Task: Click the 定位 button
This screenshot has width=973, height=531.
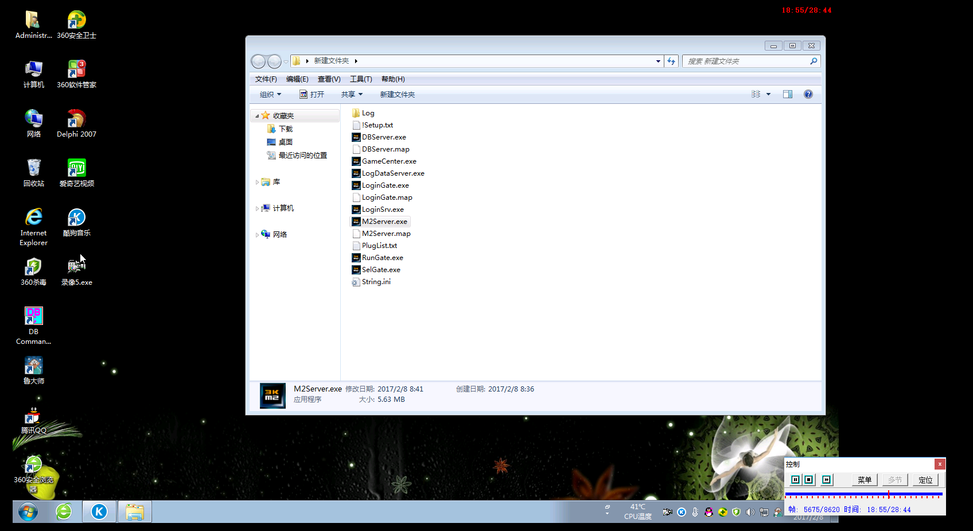Action: click(x=925, y=480)
